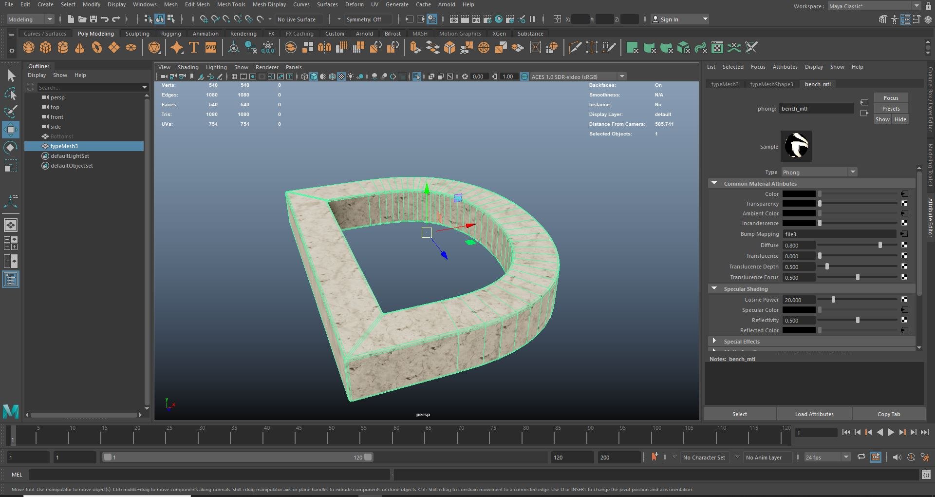Click the Diffuse slider handle
This screenshot has width=935, height=497.
880,245
